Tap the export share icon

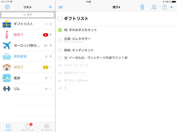pyautogui.click(x=164, y=7)
